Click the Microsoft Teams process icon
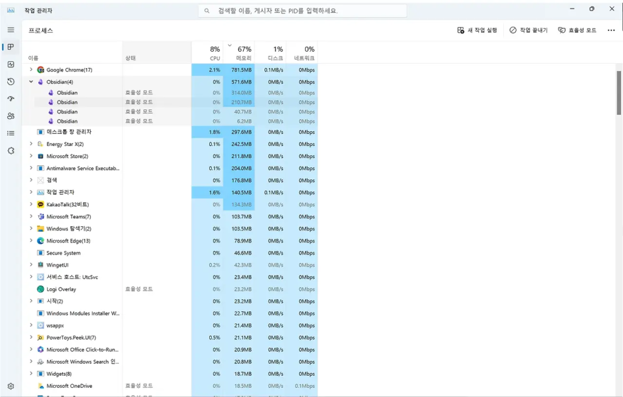 41,217
